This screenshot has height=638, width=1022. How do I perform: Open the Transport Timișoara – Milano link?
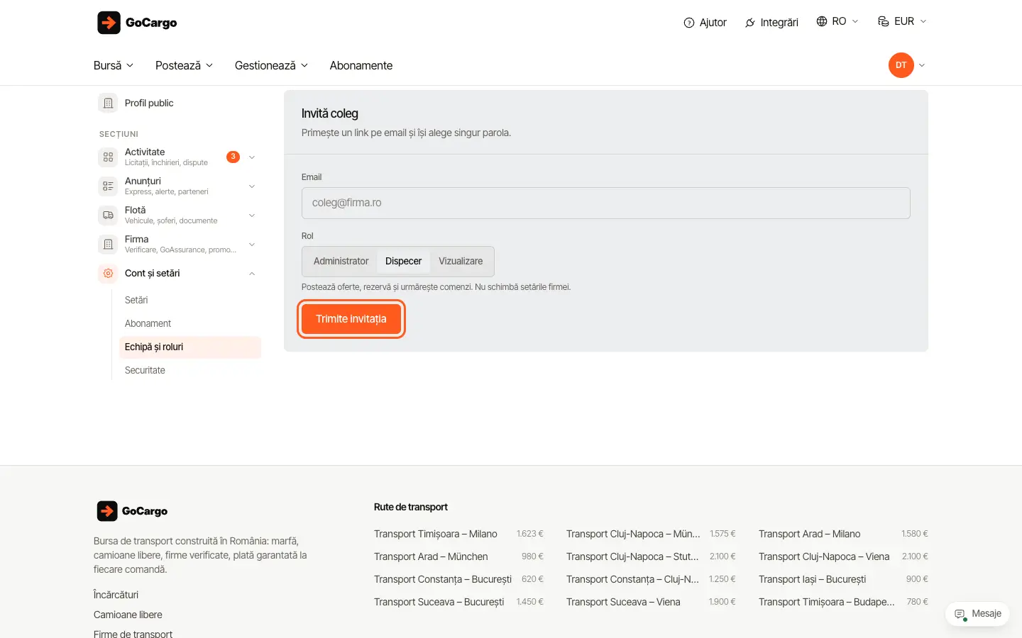click(x=436, y=534)
